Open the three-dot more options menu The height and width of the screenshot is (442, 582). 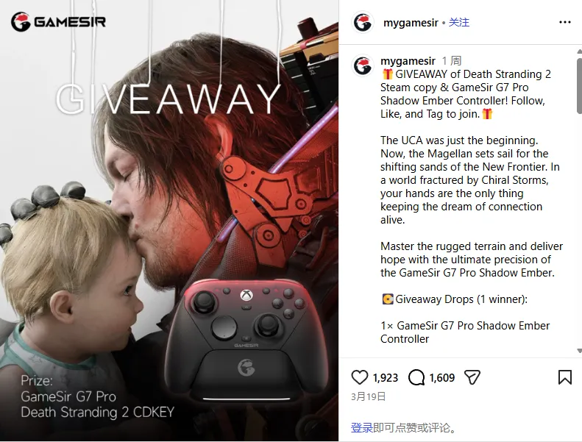[564, 22]
